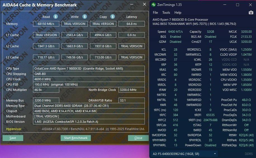Click the MAG B650 TOMAHAWK WIFI motherboard line
Image resolution: width=256 pixels, height=158 pixels.
pos(194,24)
